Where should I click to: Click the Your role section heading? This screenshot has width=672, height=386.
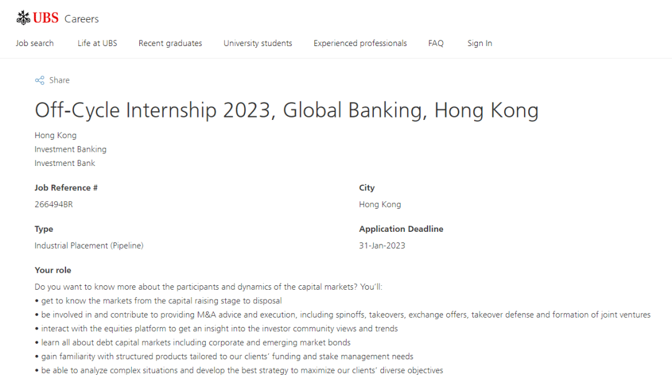click(52, 270)
